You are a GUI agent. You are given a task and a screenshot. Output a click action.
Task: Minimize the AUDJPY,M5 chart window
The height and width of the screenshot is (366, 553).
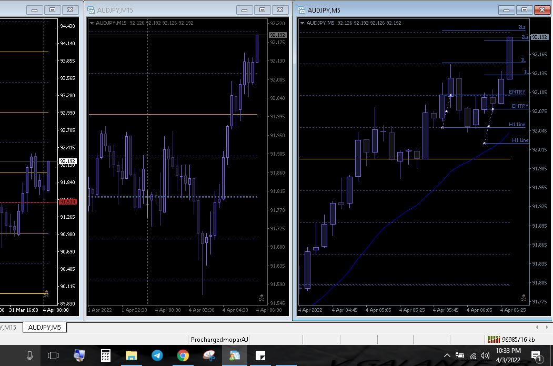pos(507,10)
